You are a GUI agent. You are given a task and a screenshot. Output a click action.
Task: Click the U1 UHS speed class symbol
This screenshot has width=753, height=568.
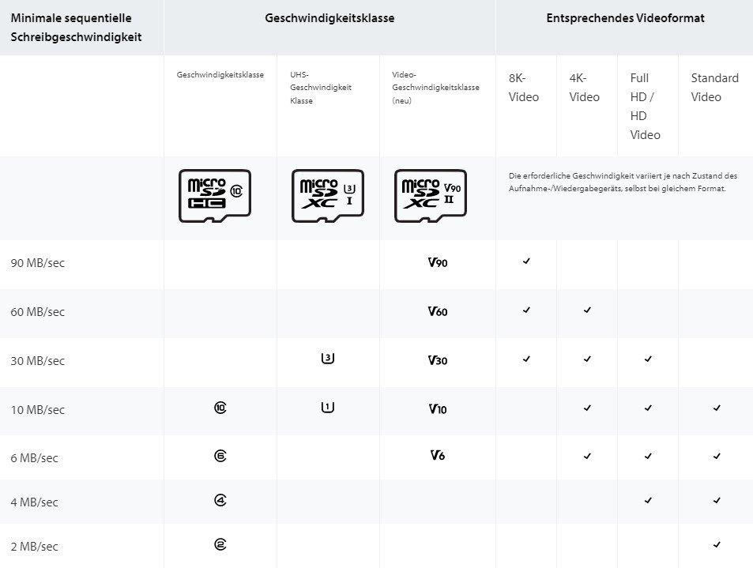[x=328, y=408]
